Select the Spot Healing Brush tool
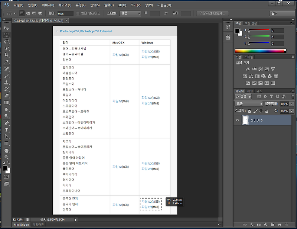This screenshot has height=229, width=297. point(6,69)
